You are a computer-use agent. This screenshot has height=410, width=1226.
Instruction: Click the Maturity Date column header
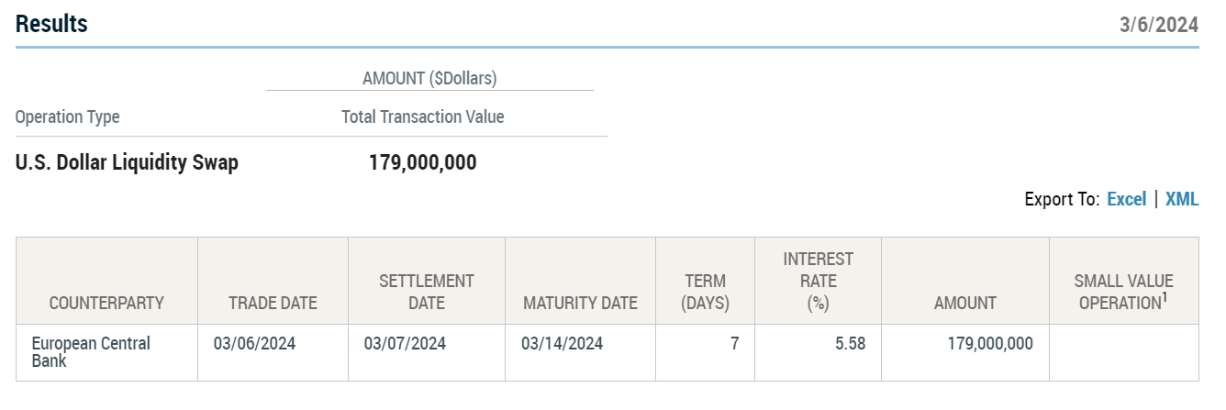coord(580,303)
